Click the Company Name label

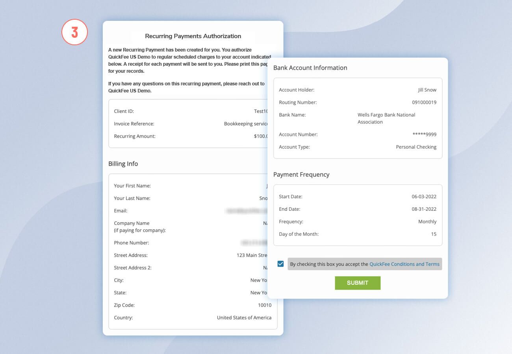140,227
